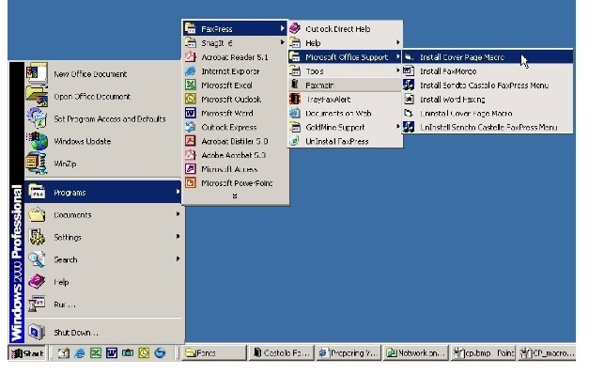Expand the hidden Programs items chevron
The width and height of the screenshot is (589, 375).
(x=235, y=196)
